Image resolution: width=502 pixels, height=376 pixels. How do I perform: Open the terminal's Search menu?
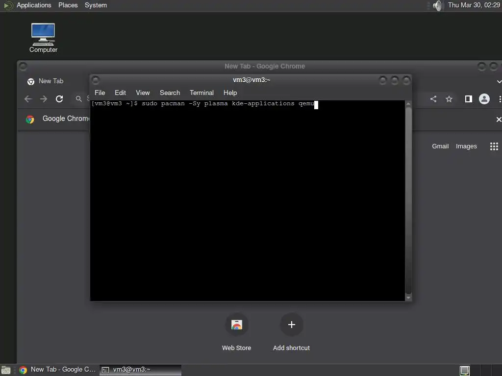170,93
